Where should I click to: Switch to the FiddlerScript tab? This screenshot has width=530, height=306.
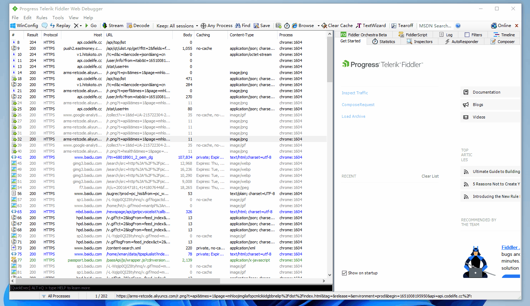click(x=413, y=35)
